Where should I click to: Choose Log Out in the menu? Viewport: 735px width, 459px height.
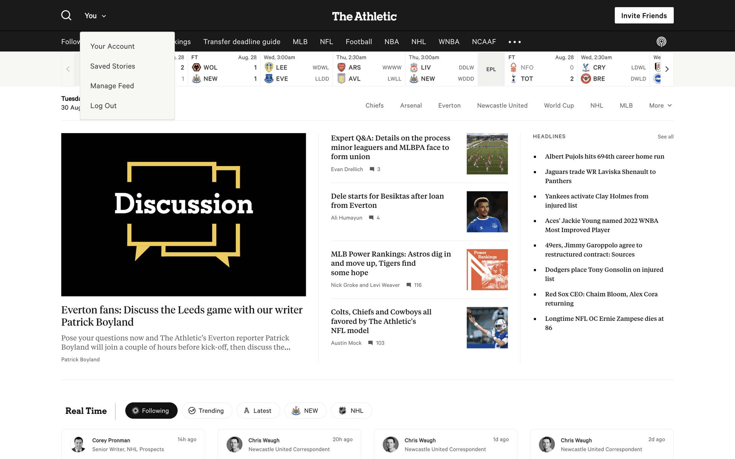103,106
